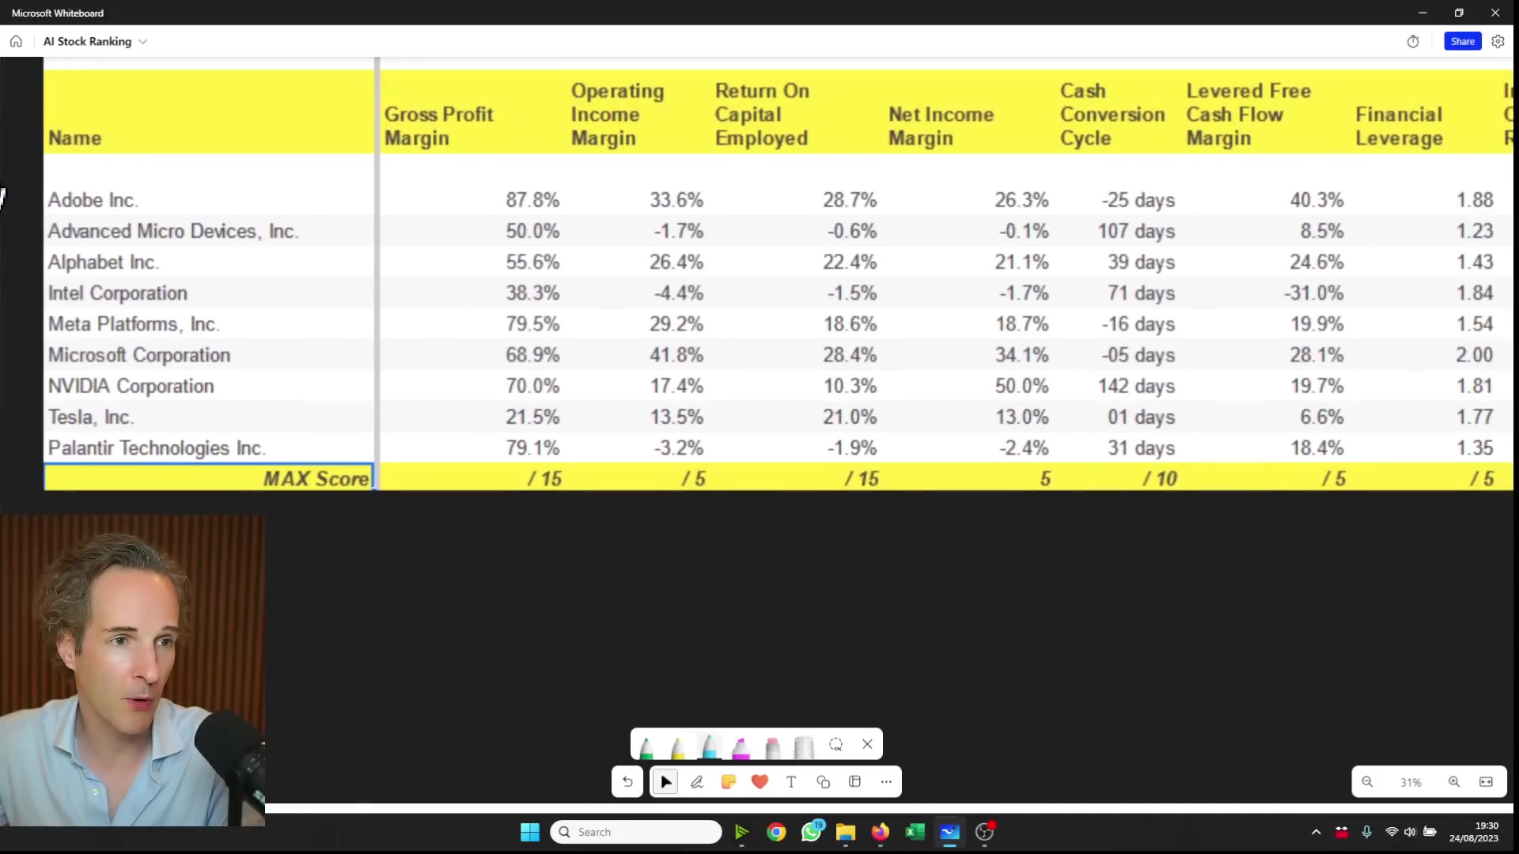Open Firefox from the taskbar
This screenshot has width=1519, height=854.
[881, 832]
